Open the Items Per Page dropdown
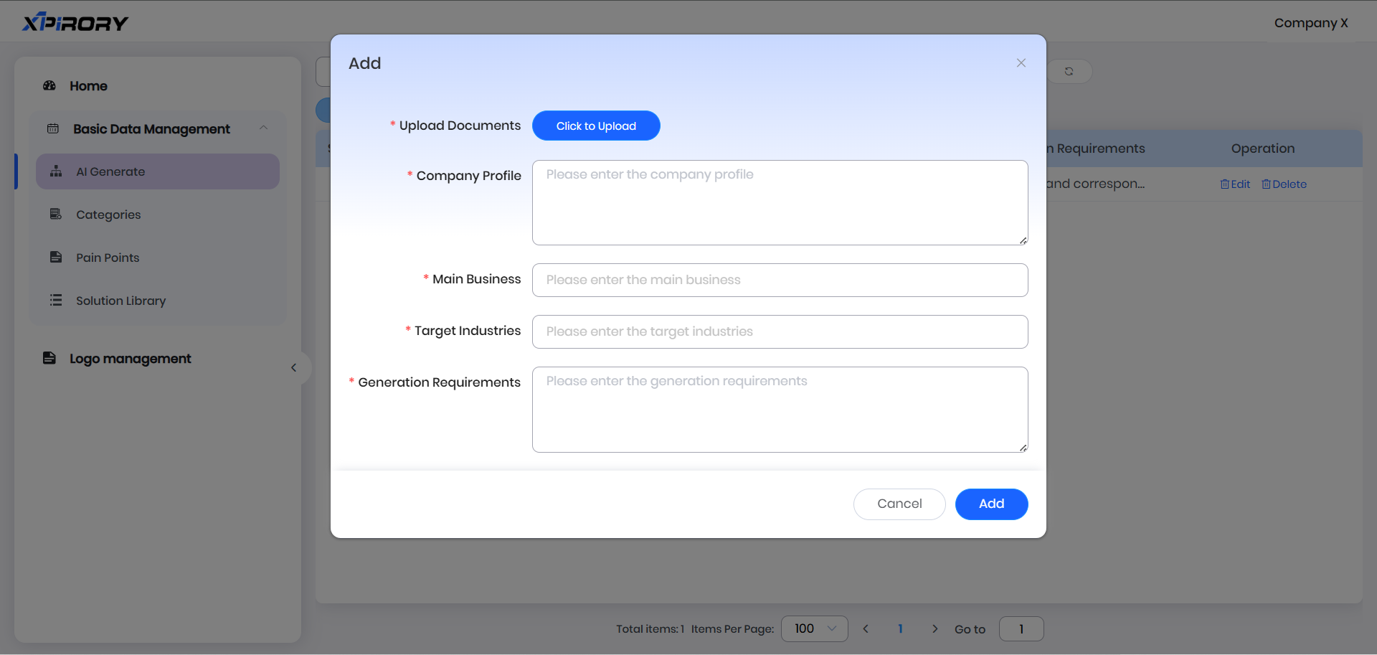Screen dimensions: 1377x655 pyautogui.click(x=814, y=629)
